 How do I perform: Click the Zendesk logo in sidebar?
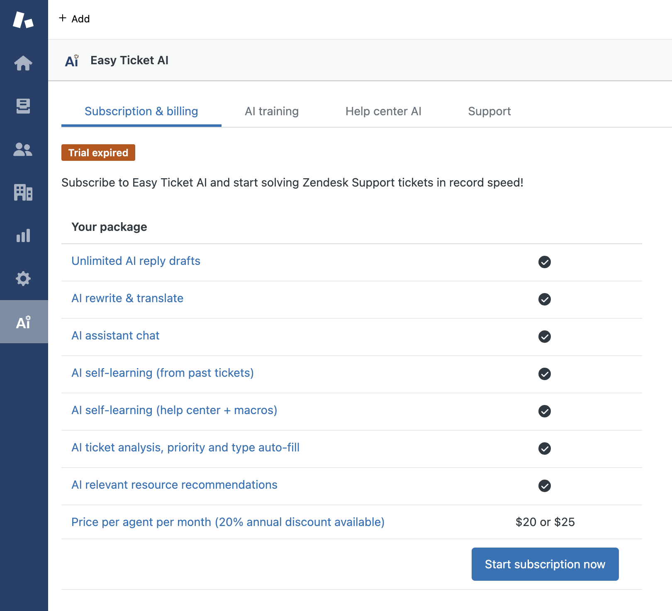click(23, 20)
